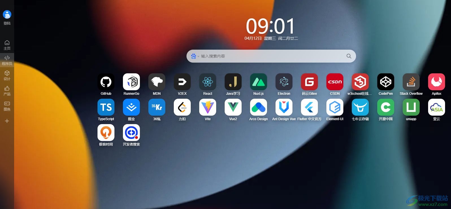Launch the React shortcut icon

click(208, 82)
